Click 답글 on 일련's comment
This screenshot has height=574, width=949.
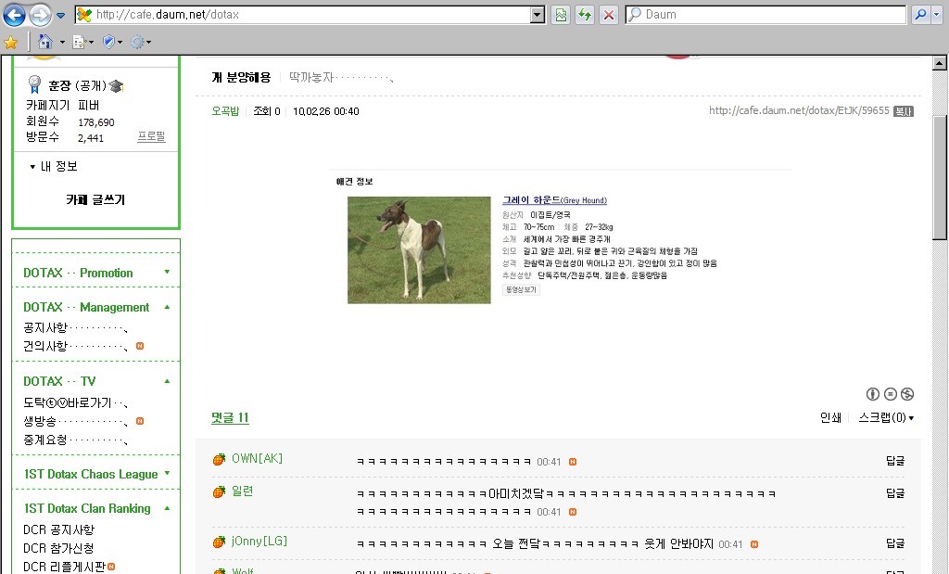tap(895, 493)
